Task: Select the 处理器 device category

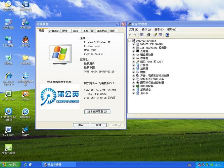Action: [144, 51]
